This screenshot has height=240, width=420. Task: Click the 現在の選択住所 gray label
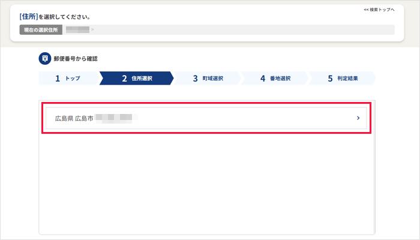pyautogui.click(x=41, y=30)
